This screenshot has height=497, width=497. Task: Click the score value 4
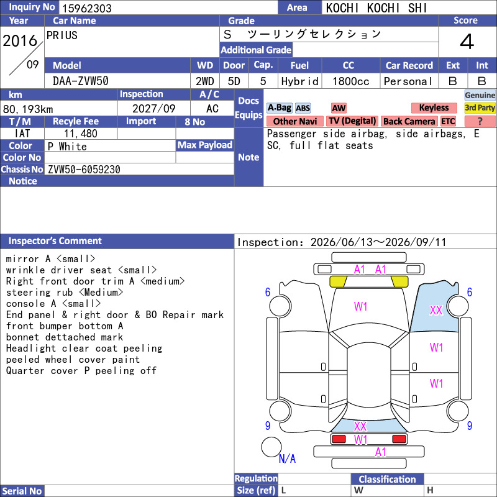point(467,42)
